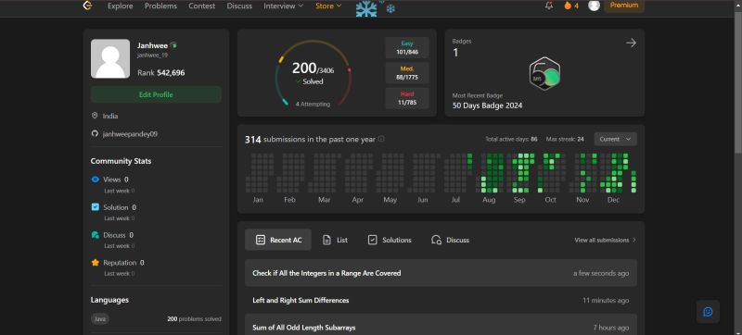Click the Premium button
Image resolution: width=742 pixels, height=335 pixels.
tap(623, 6)
